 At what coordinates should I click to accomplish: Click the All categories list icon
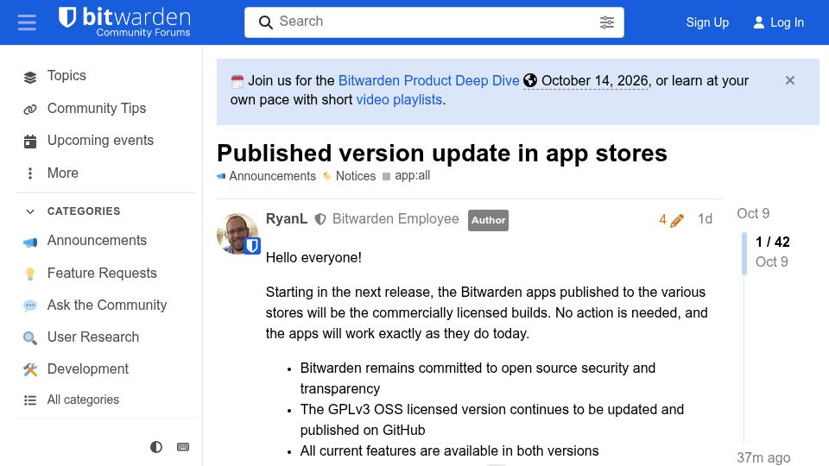pyautogui.click(x=30, y=400)
